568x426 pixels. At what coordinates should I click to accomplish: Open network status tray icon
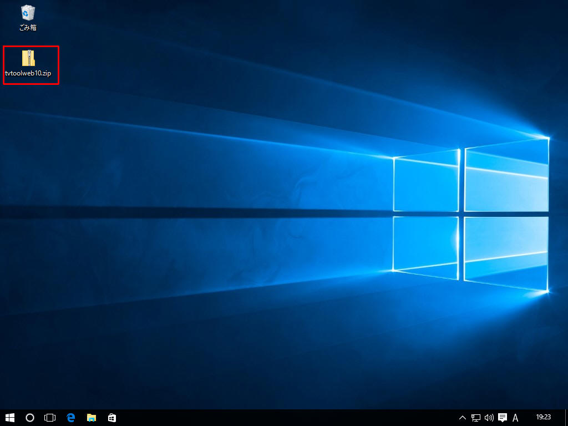click(475, 418)
